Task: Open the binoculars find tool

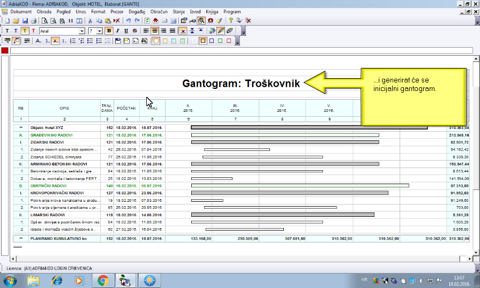Action: click(192, 21)
